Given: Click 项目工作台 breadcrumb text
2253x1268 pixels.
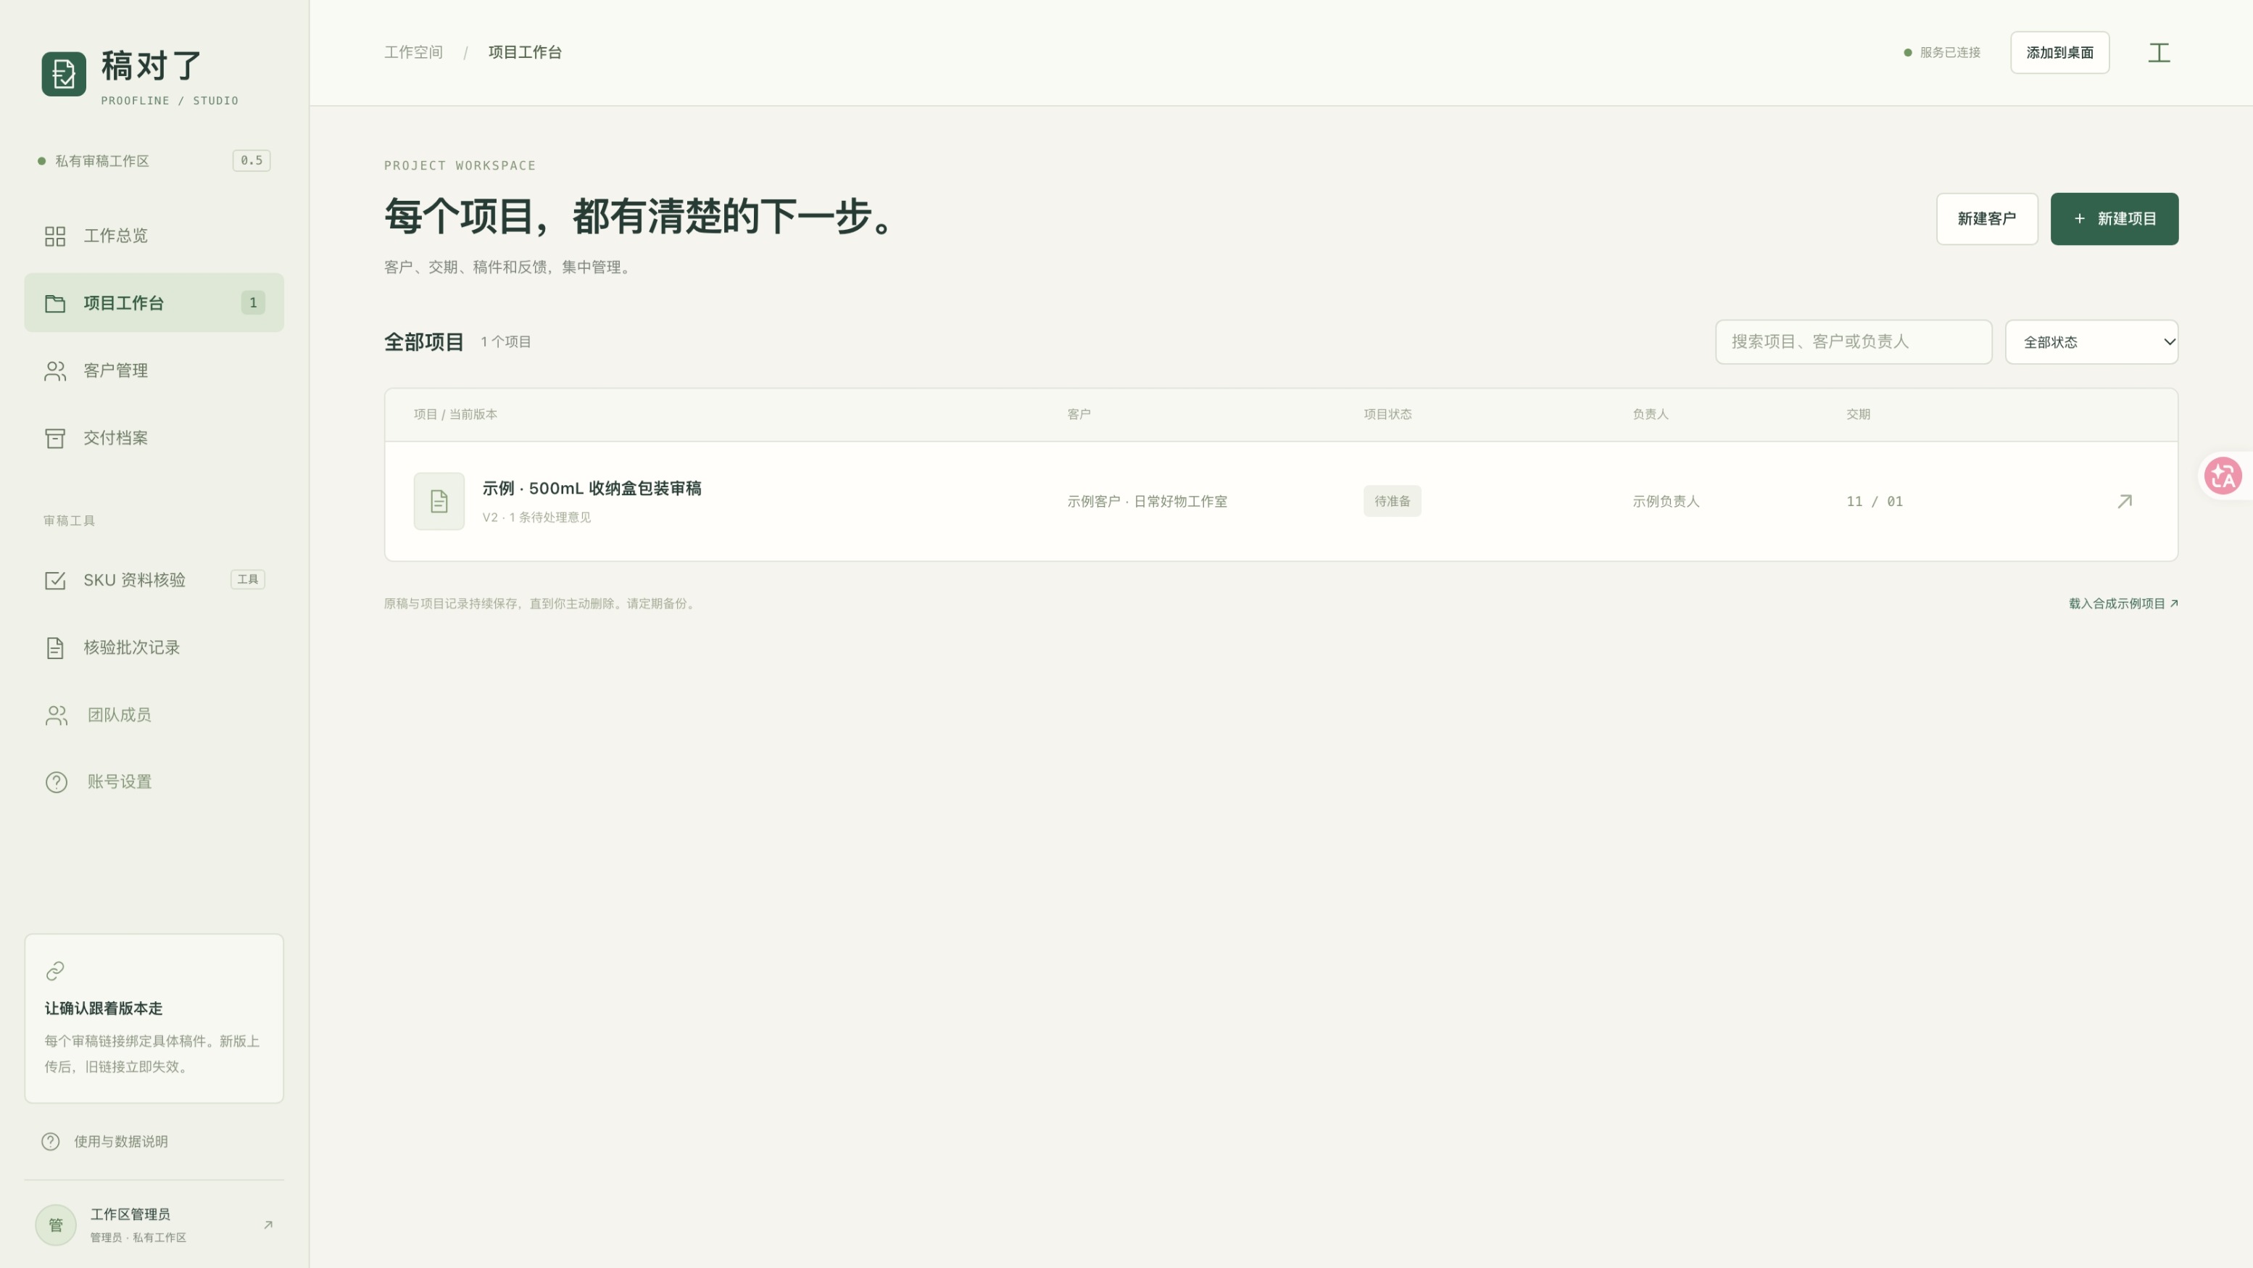Looking at the screenshot, I should point(525,52).
